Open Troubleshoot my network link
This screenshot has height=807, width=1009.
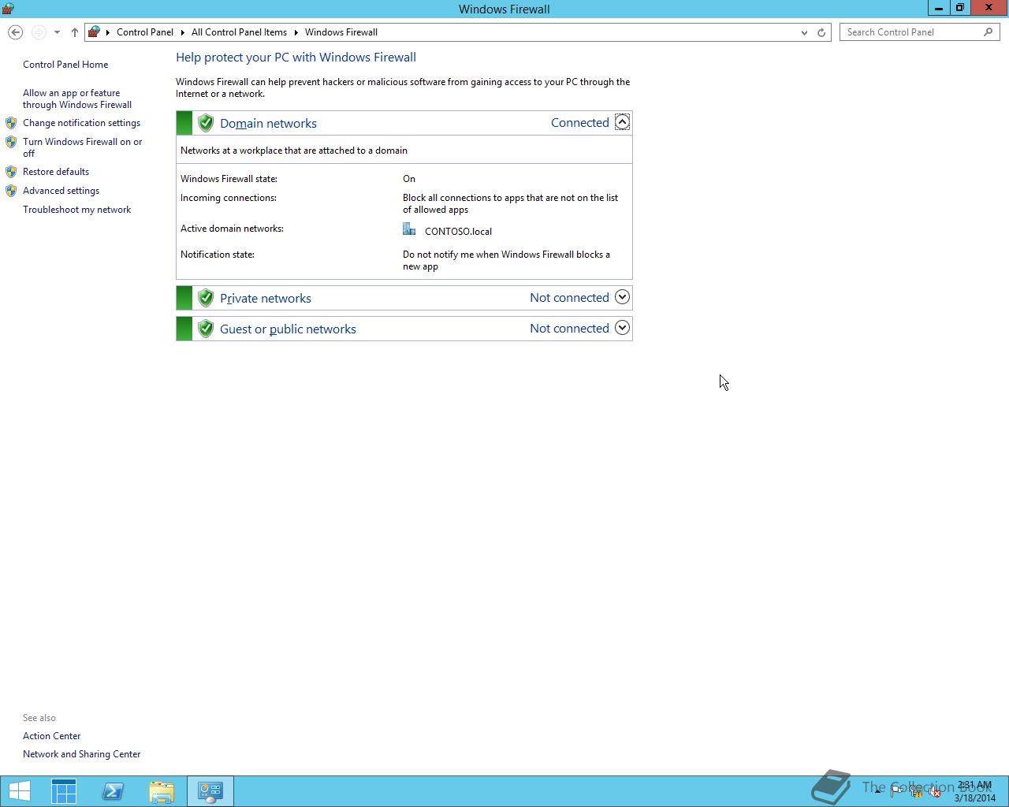76,210
